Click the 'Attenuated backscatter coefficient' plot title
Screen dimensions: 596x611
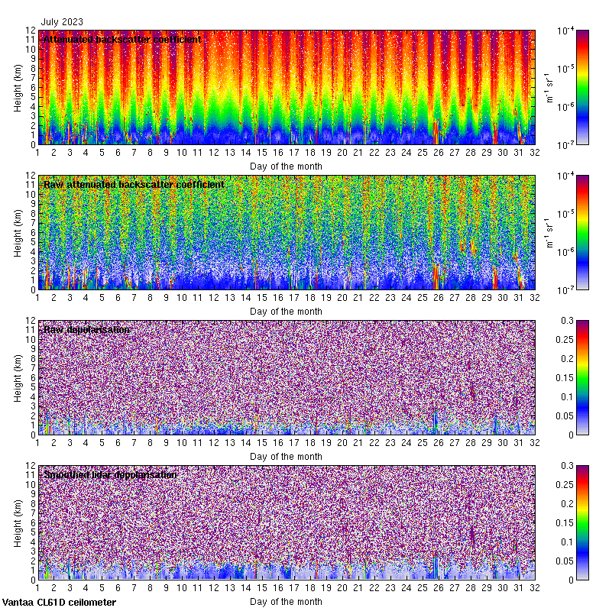pyautogui.click(x=122, y=39)
